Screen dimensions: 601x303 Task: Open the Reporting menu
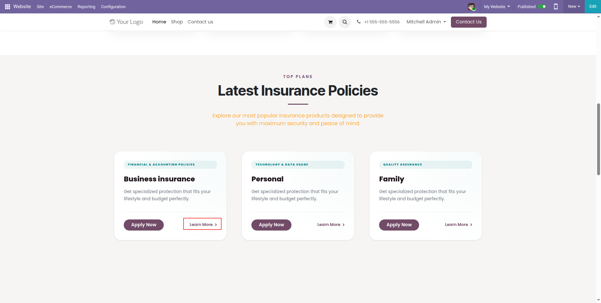tap(86, 7)
